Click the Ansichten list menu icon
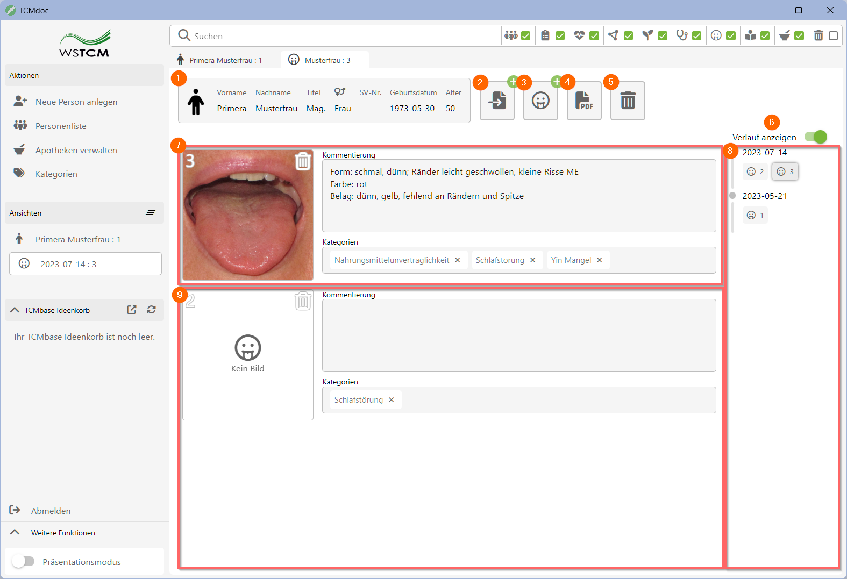 (151, 213)
